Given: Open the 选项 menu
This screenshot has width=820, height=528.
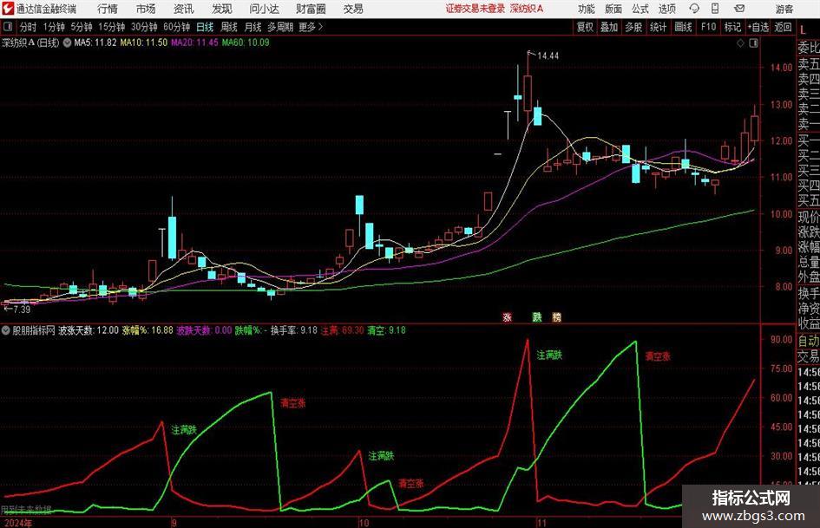Looking at the screenshot, I should click(x=666, y=9).
